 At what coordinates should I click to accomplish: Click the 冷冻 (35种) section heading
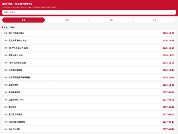pos(9,27)
